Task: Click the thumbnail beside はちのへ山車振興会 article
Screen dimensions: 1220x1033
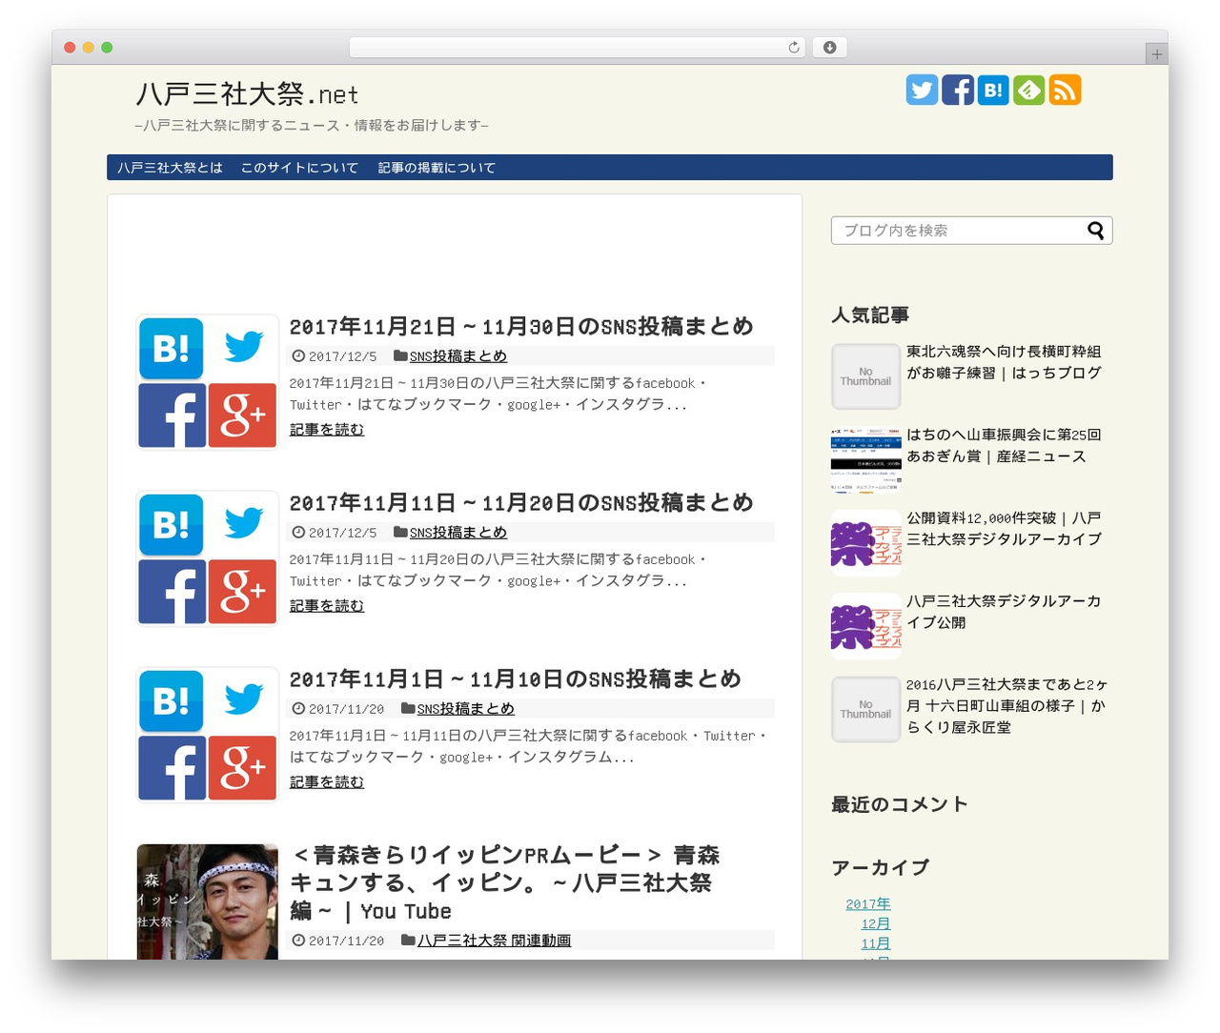Action: pos(865,459)
